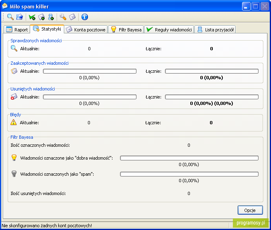
Task: Go to the Filtr Bayesa tab
Action: pos(126,30)
